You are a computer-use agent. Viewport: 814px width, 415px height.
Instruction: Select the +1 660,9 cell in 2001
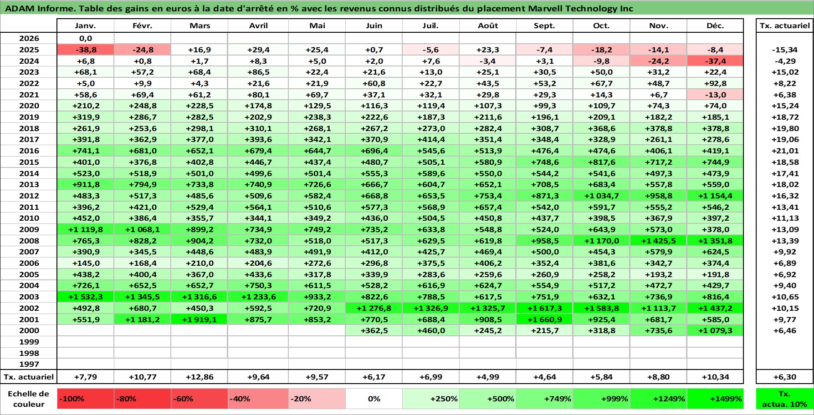click(544, 319)
